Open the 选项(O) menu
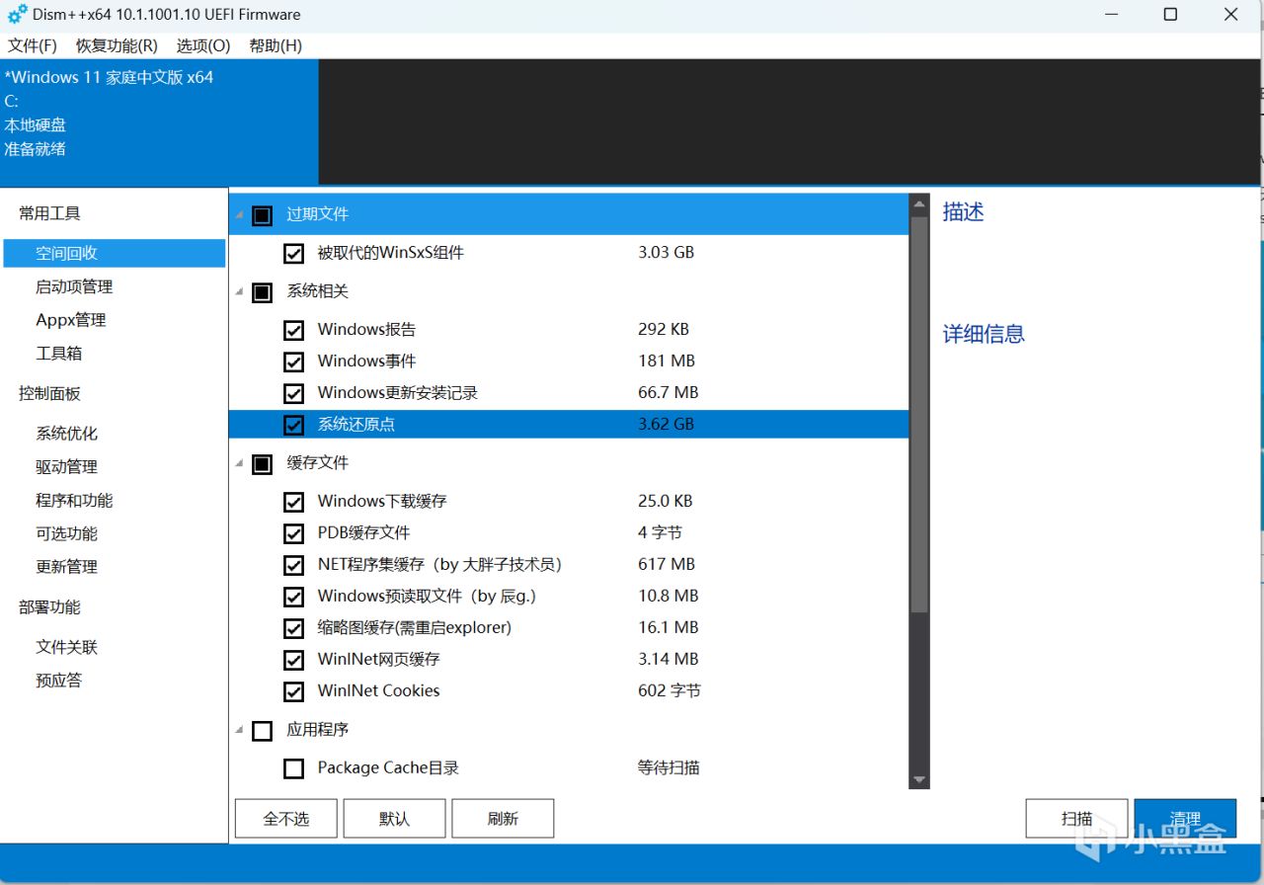The height and width of the screenshot is (885, 1264). pos(203,45)
